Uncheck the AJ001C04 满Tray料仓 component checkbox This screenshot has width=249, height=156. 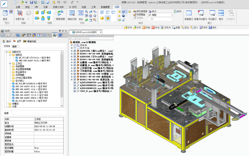click(74, 51)
